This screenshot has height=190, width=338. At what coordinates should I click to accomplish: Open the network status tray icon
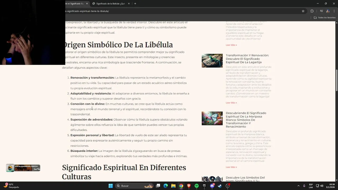point(317,186)
